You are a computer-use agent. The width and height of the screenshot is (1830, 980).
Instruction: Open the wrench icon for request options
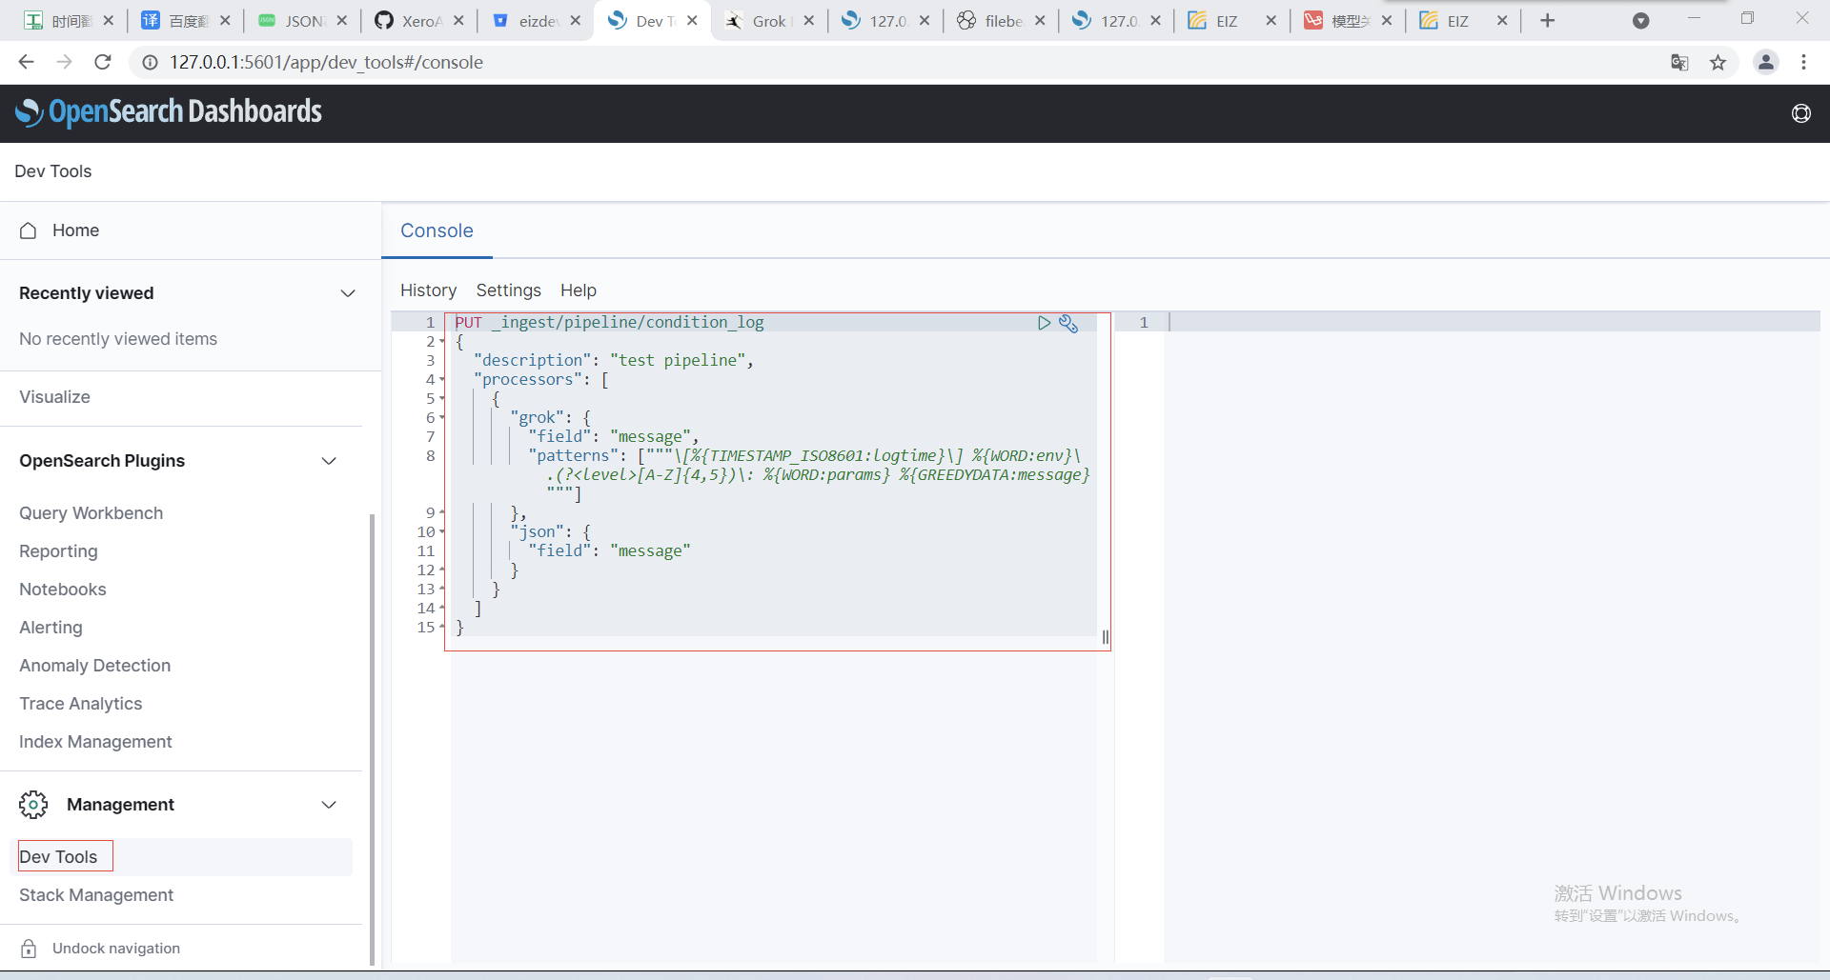pos(1068,324)
